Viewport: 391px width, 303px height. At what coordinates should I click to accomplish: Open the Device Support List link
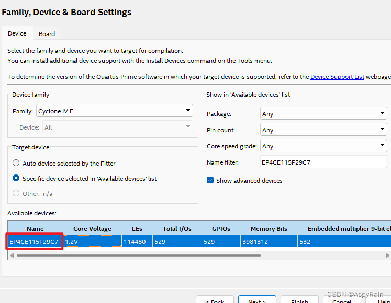(x=337, y=77)
